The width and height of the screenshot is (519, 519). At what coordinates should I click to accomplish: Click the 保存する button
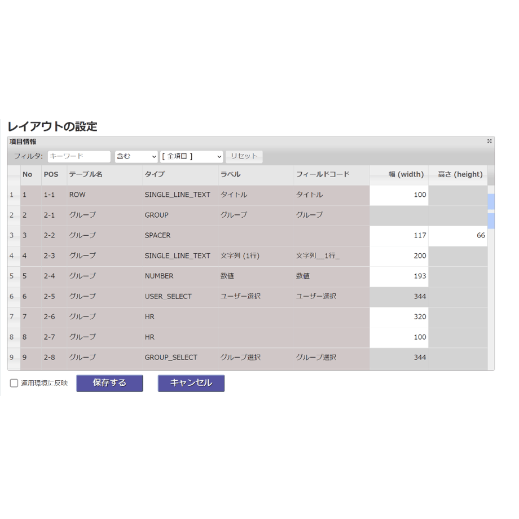click(109, 383)
